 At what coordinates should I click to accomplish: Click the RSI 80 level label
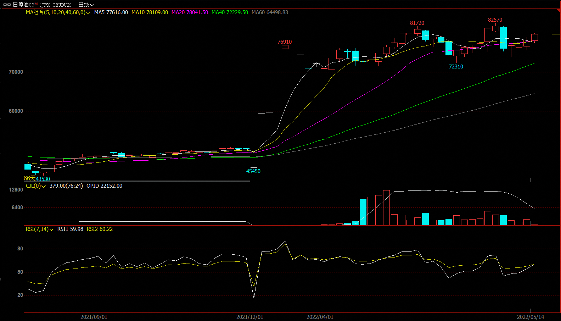(20, 249)
